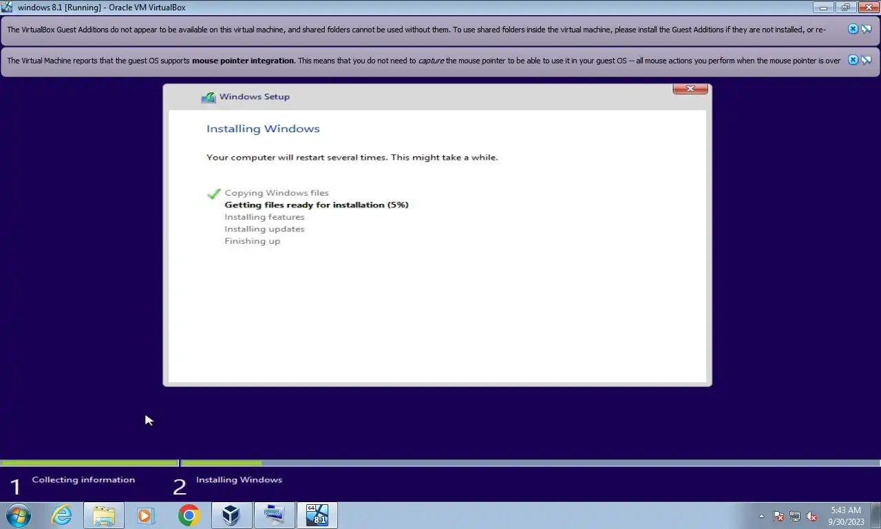Open the Windows Start menu orb
The width and height of the screenshot is (881, 529).
coord(19,515)
